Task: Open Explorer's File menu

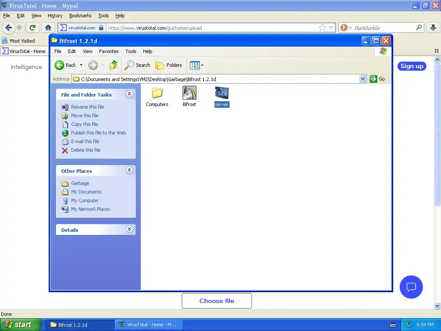Action: [x=58, y=51]
